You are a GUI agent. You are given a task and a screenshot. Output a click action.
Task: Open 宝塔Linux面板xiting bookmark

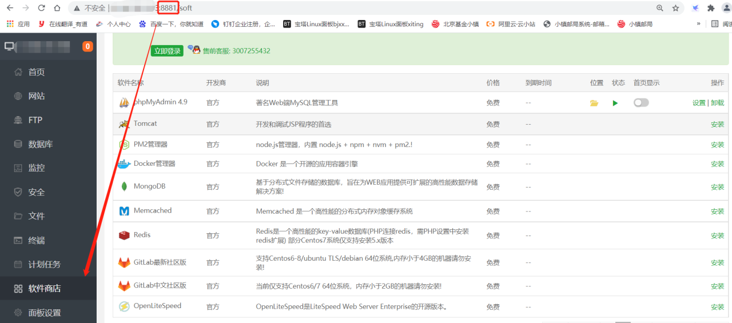[391, 24]
